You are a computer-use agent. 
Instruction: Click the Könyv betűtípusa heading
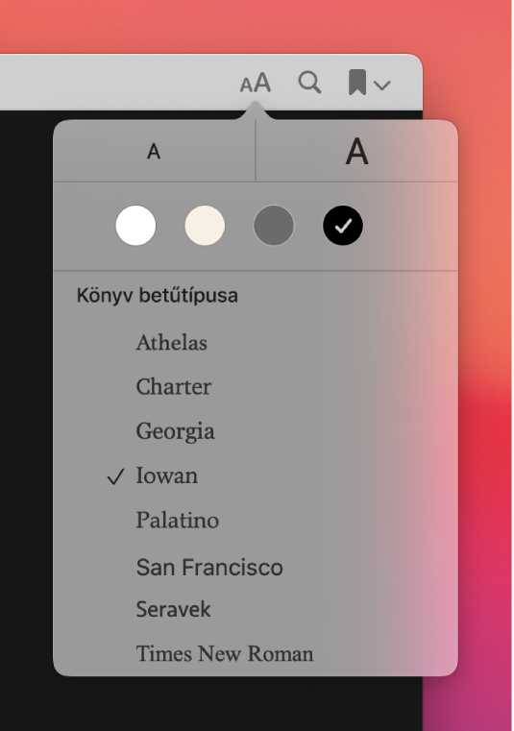tap(158, 296)
